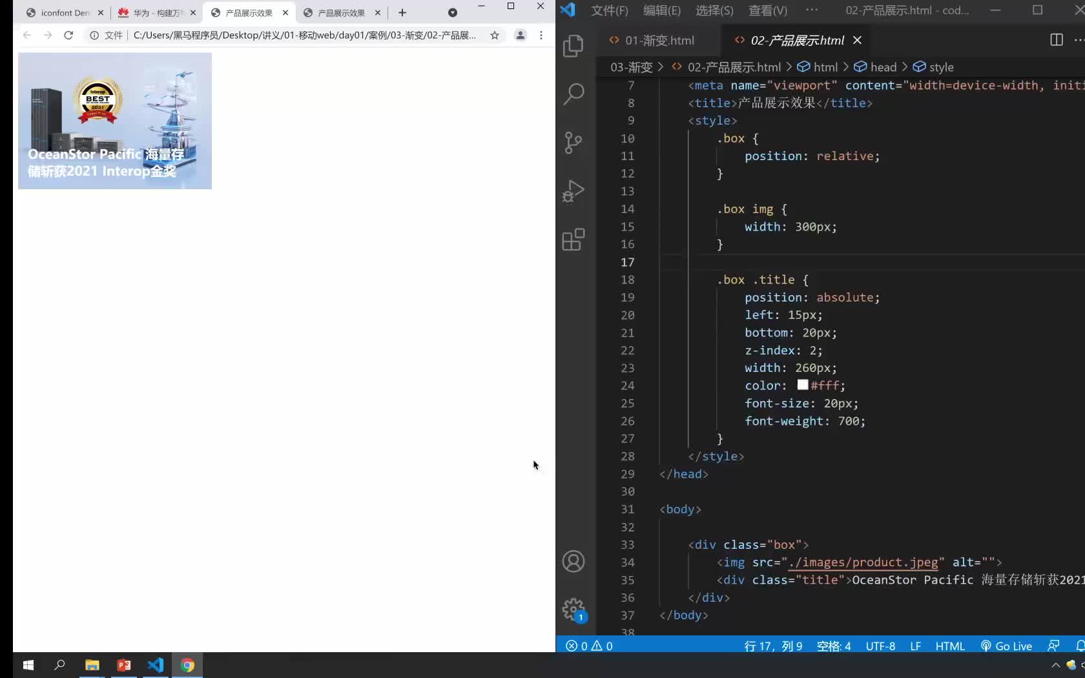Change indentation via 空格: 4

834,646
